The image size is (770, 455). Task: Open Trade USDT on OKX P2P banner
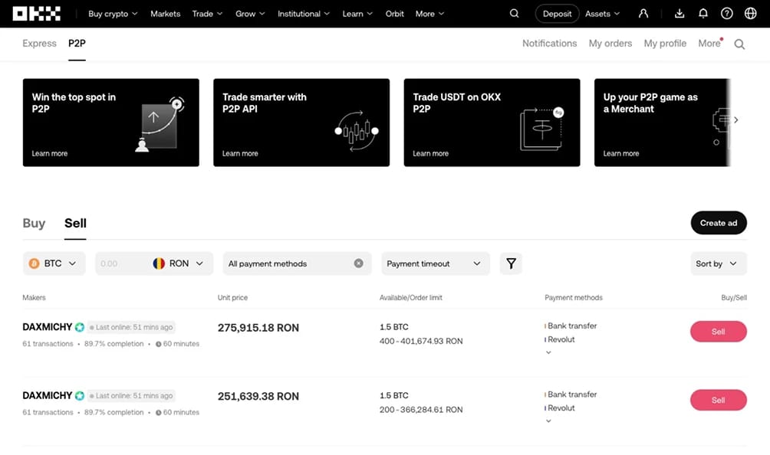click(x=492, y=123)
